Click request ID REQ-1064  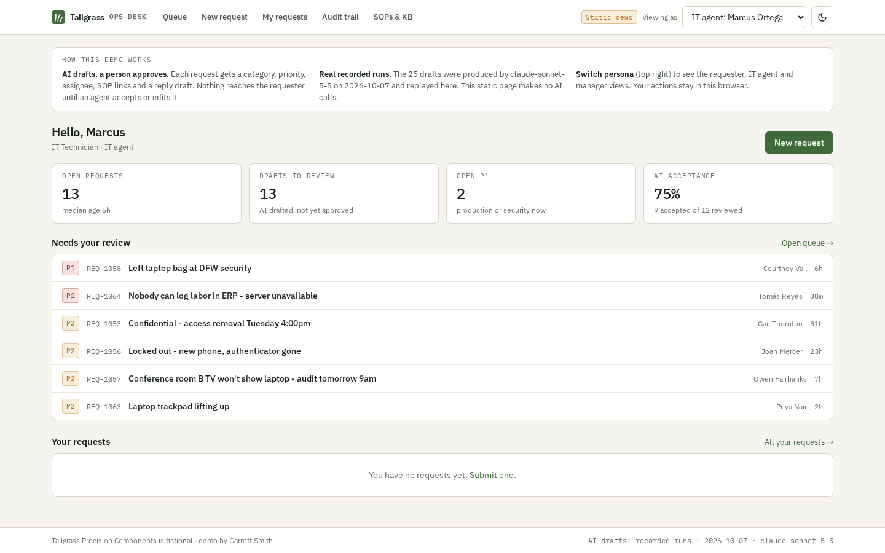(104, 296)
